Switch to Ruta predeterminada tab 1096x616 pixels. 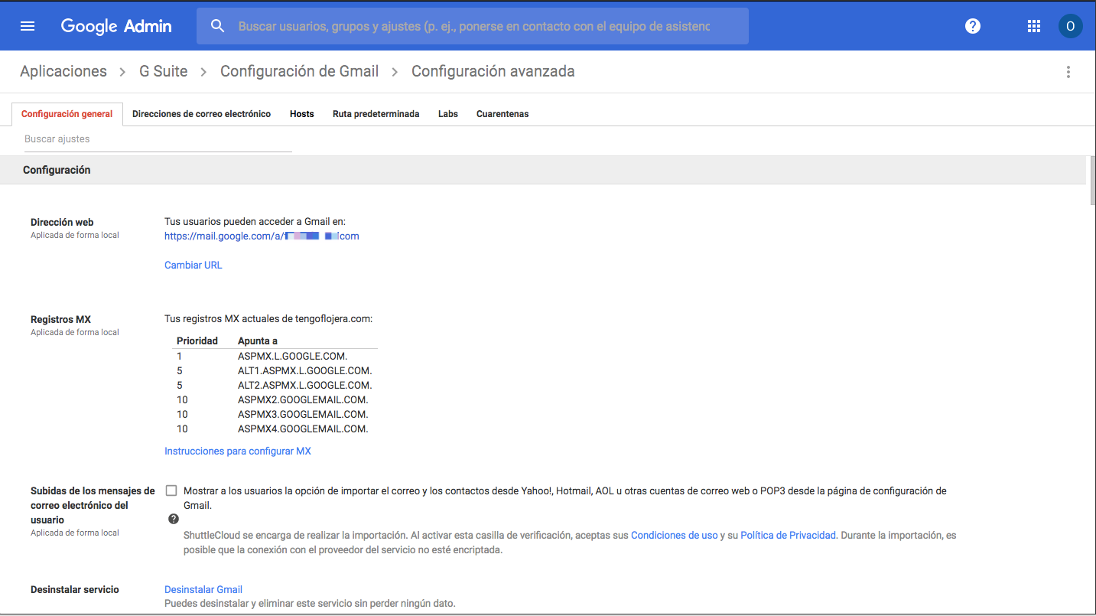pos(376,114)
